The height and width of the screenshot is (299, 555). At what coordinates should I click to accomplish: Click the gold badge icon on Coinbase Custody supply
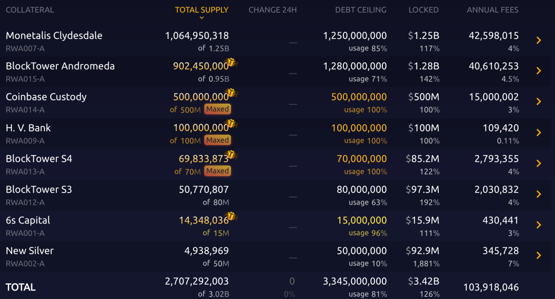pyautogui.click(x=232, y=94)
